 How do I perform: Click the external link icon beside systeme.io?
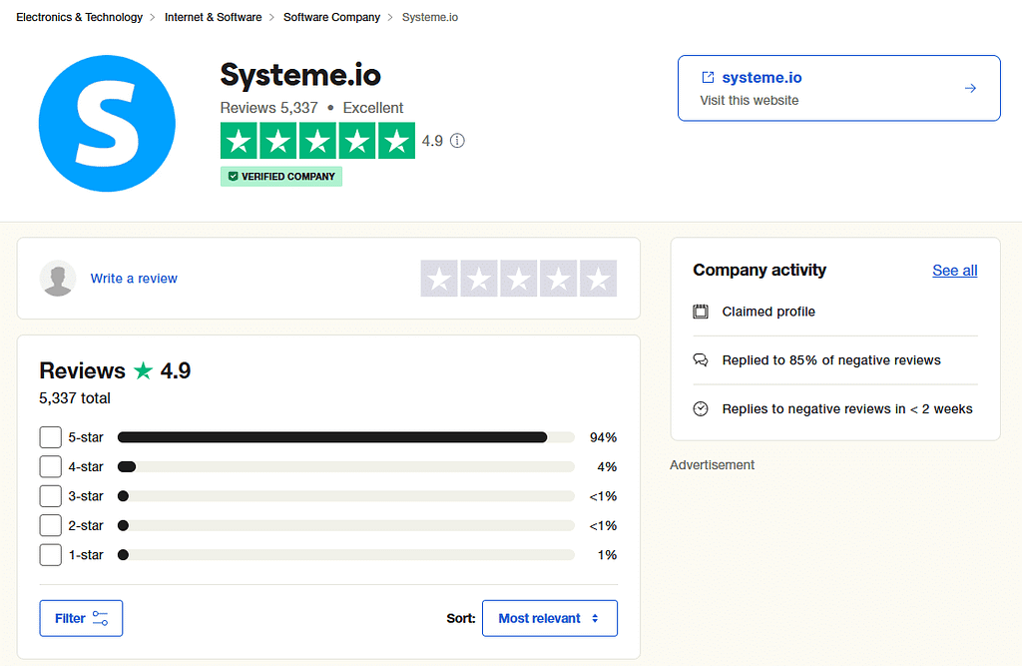tap(708, 78)
